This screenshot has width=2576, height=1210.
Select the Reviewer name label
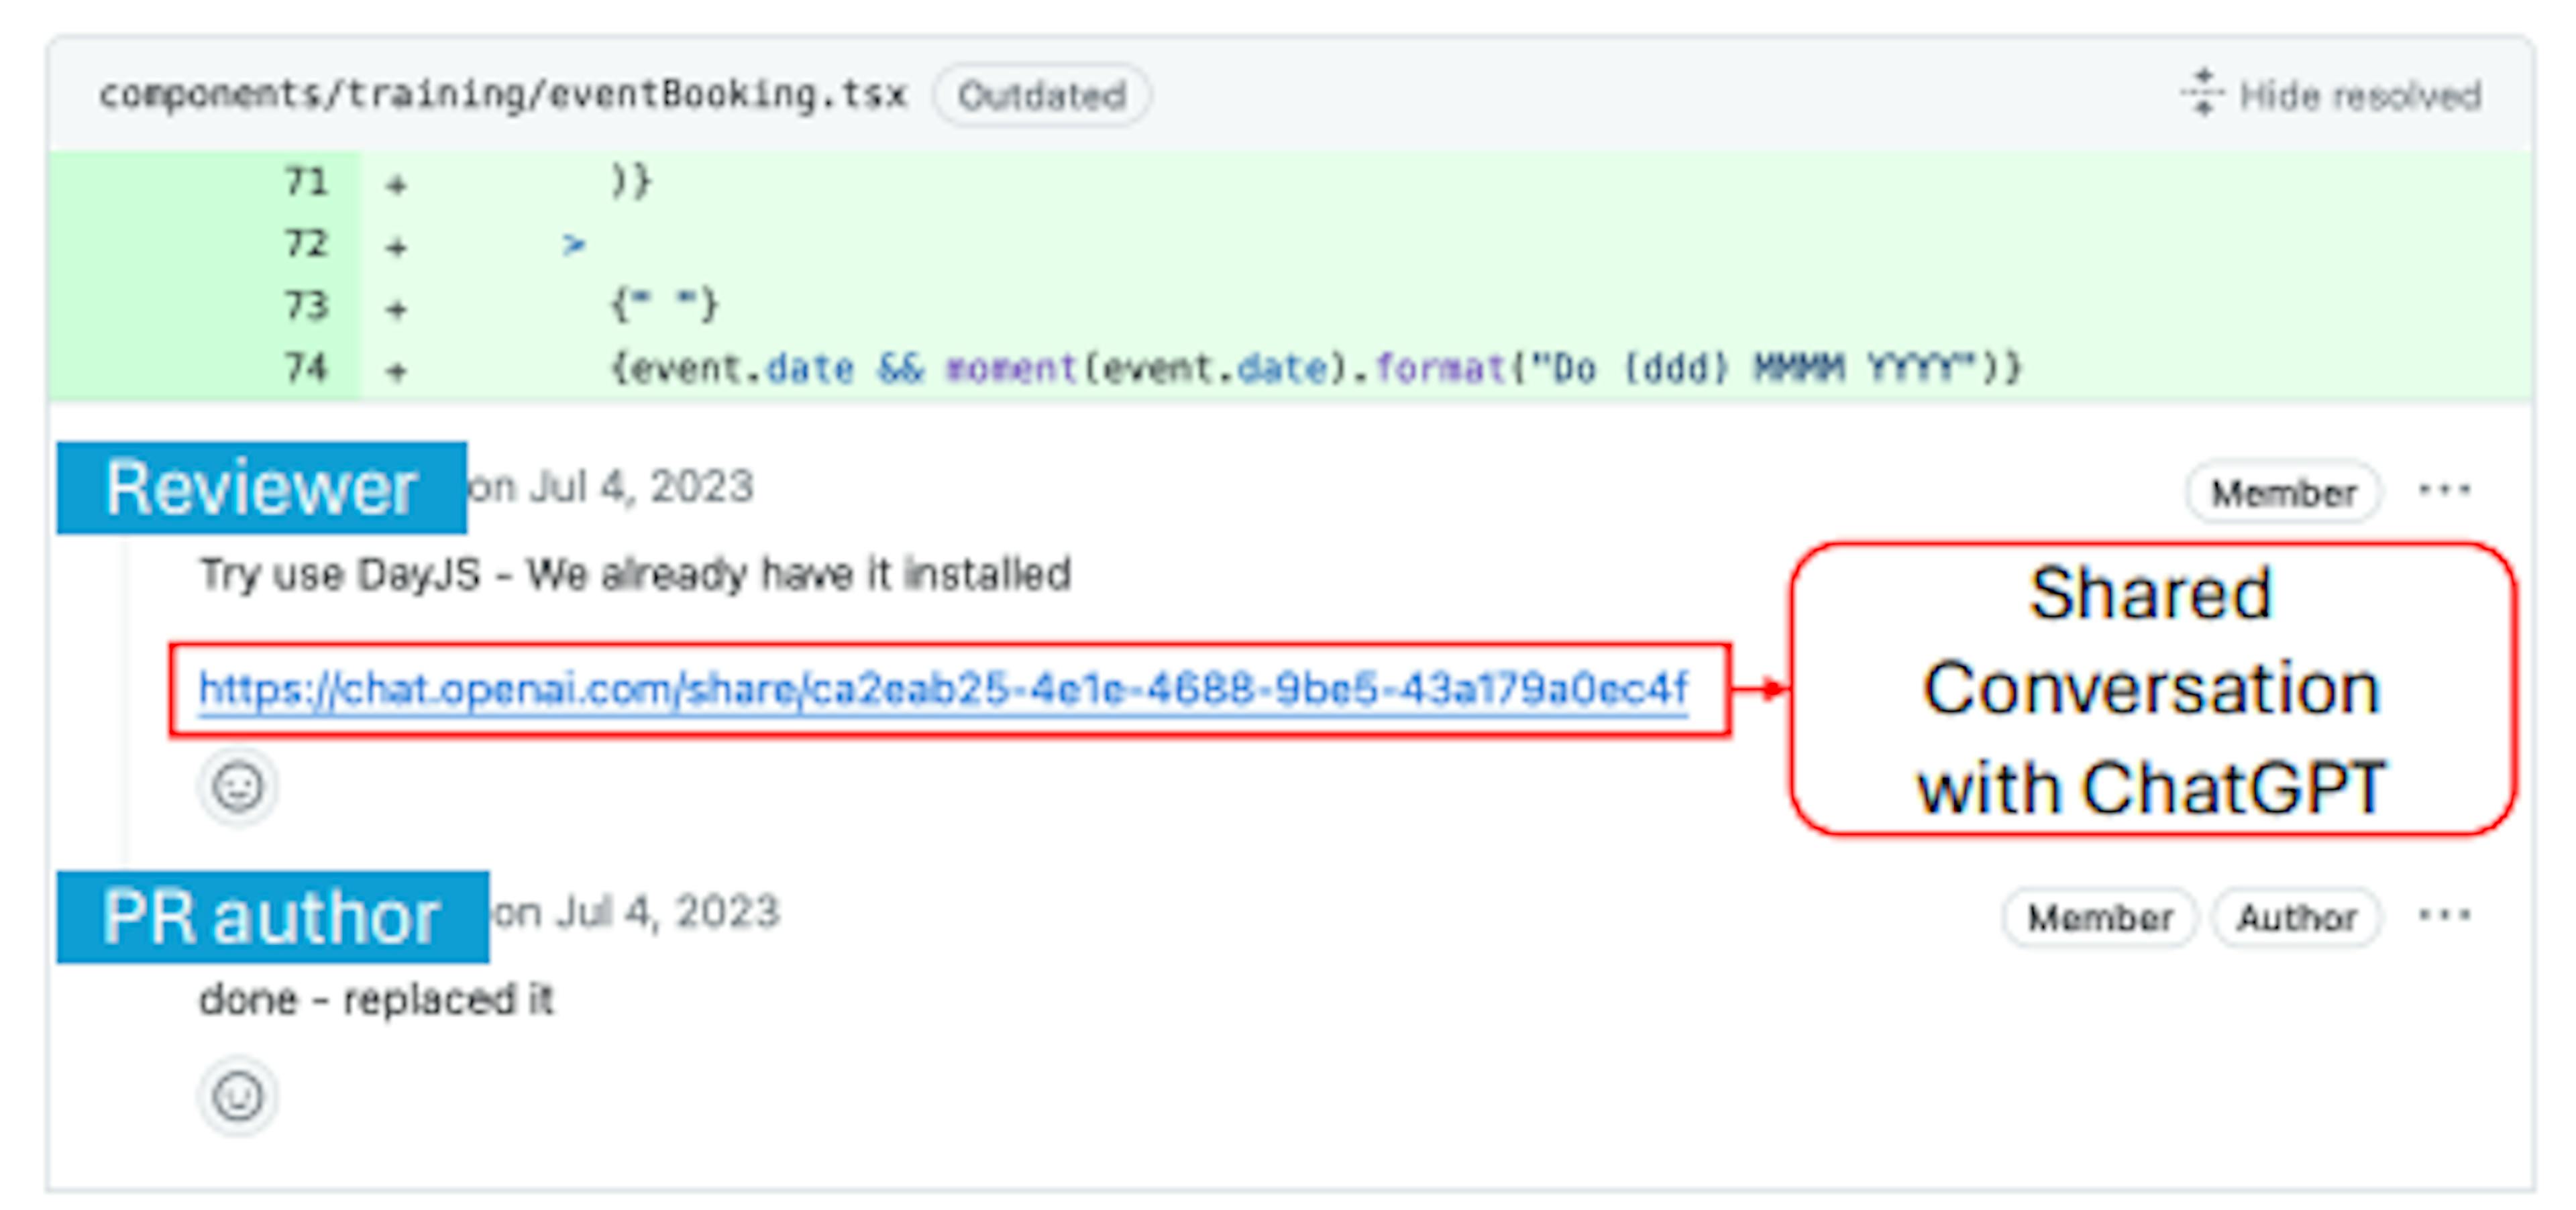pyautogui.click(x=261, y=488)
